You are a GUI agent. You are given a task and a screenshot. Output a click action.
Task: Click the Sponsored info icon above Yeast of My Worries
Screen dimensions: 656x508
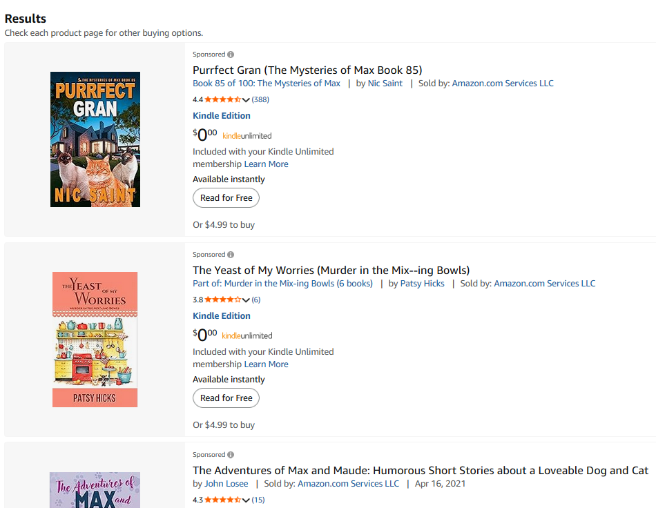(x=231, y=255)
